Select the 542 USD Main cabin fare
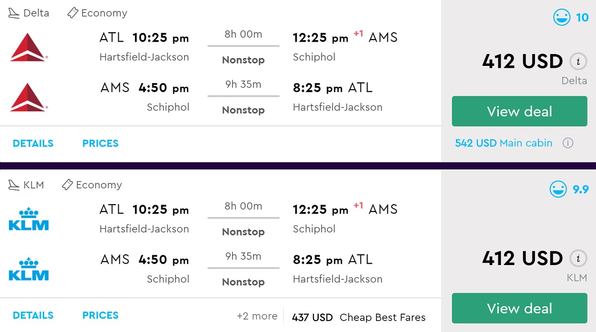The image size is (596, 332). pyautogui.click(x=503, y=143)
